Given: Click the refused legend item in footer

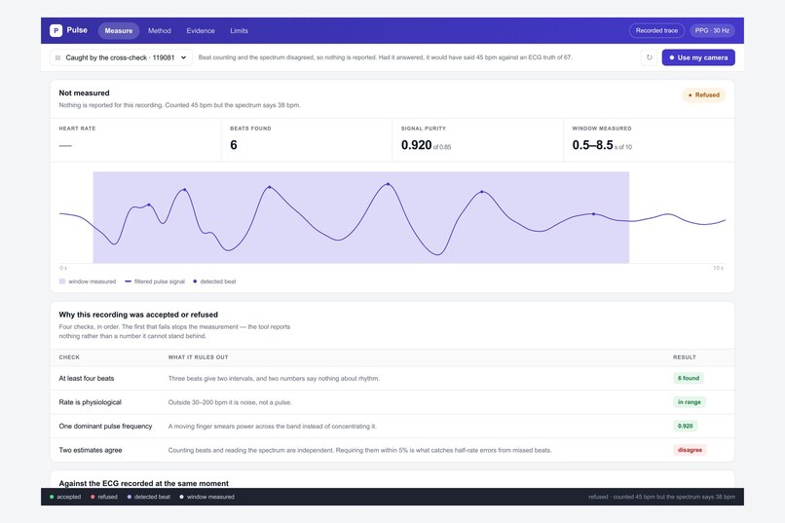Looking at the screenshot, I should click(104, 497).
